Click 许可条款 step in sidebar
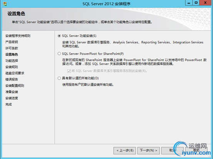The width and height of the screenshot is (213, 159). 12,49
